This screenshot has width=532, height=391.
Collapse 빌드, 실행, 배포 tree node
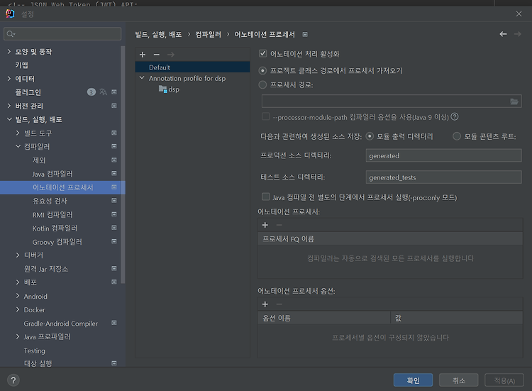(x=9, y=119)
